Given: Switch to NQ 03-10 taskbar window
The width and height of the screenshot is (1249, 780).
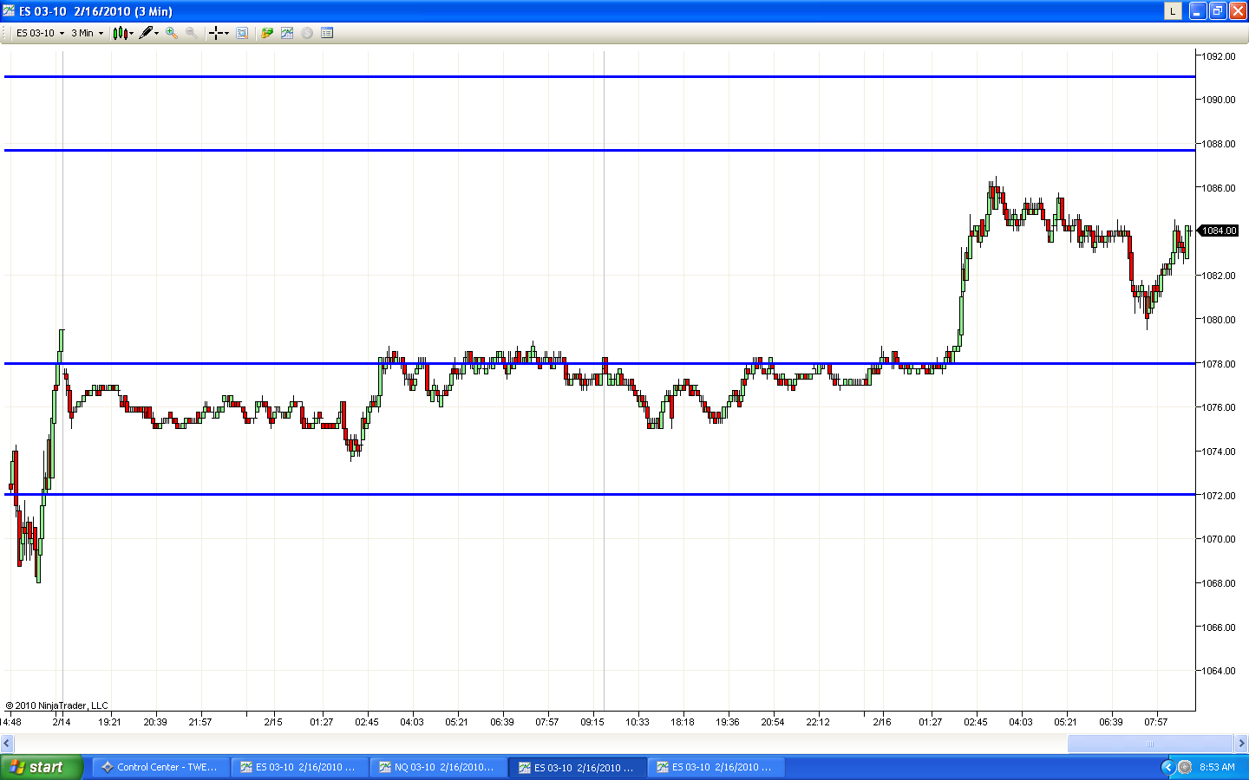Looking at the screenshot, I should tap(438, 767).
